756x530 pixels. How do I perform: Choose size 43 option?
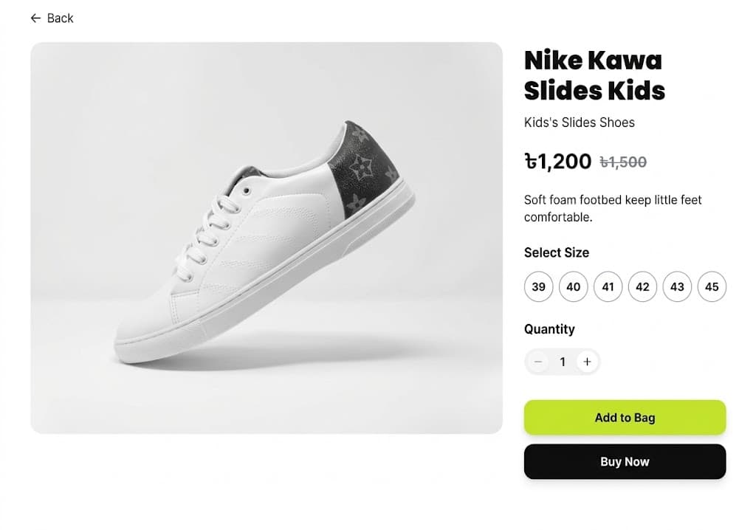coord(677,287)
